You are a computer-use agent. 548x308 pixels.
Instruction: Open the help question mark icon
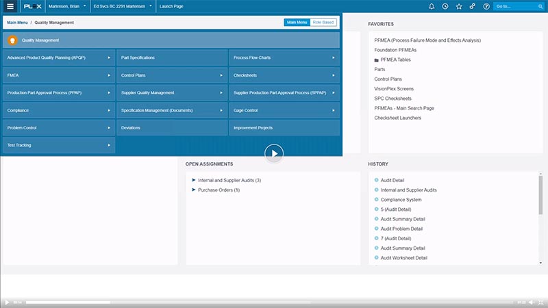486,6
